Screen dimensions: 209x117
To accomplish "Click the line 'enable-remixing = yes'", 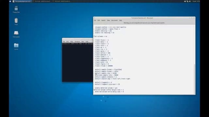I will tap(103, 31).
